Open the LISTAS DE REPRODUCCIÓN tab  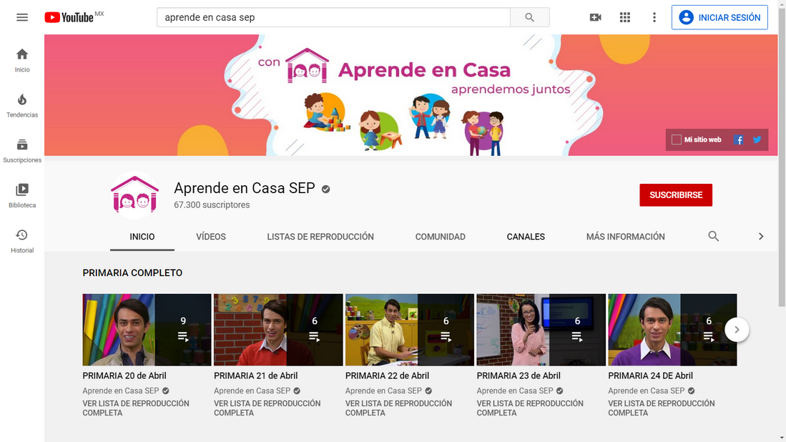(x=320, y=237)
